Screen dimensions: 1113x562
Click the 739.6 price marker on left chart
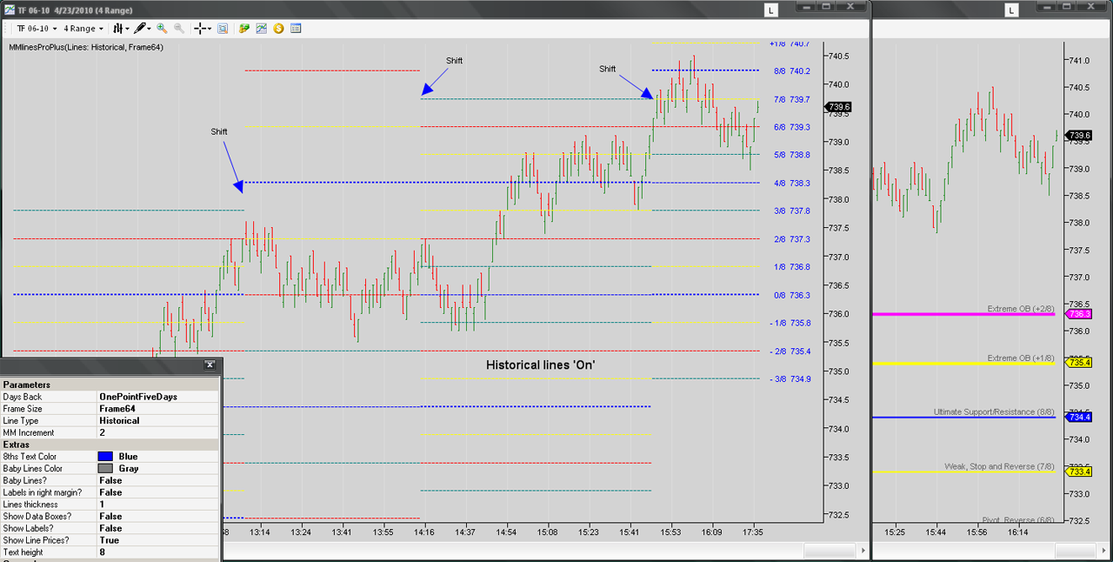click(840, 107)
